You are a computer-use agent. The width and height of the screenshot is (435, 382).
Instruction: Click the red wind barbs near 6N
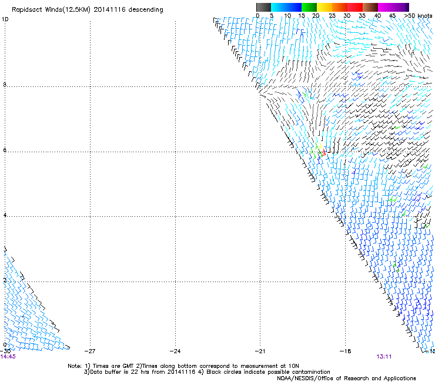323,152
